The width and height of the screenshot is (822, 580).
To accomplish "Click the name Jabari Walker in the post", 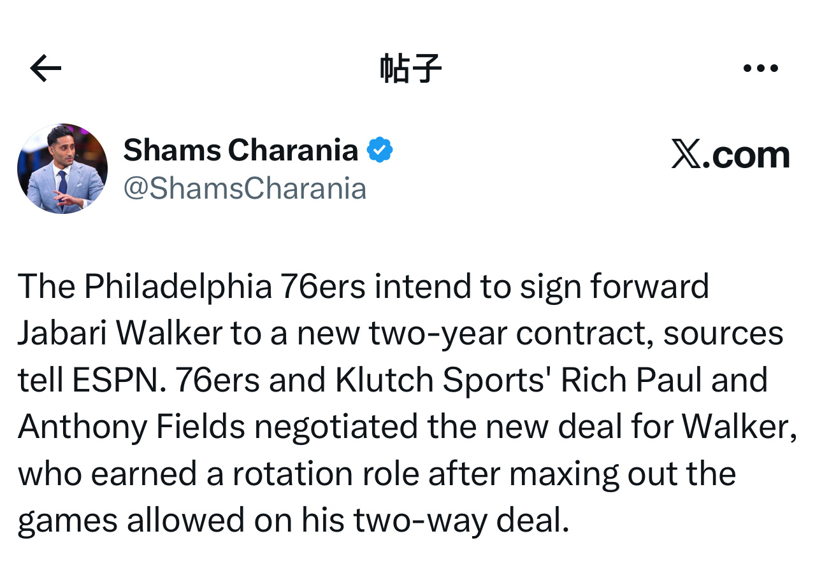I will [x=120, y=333].
